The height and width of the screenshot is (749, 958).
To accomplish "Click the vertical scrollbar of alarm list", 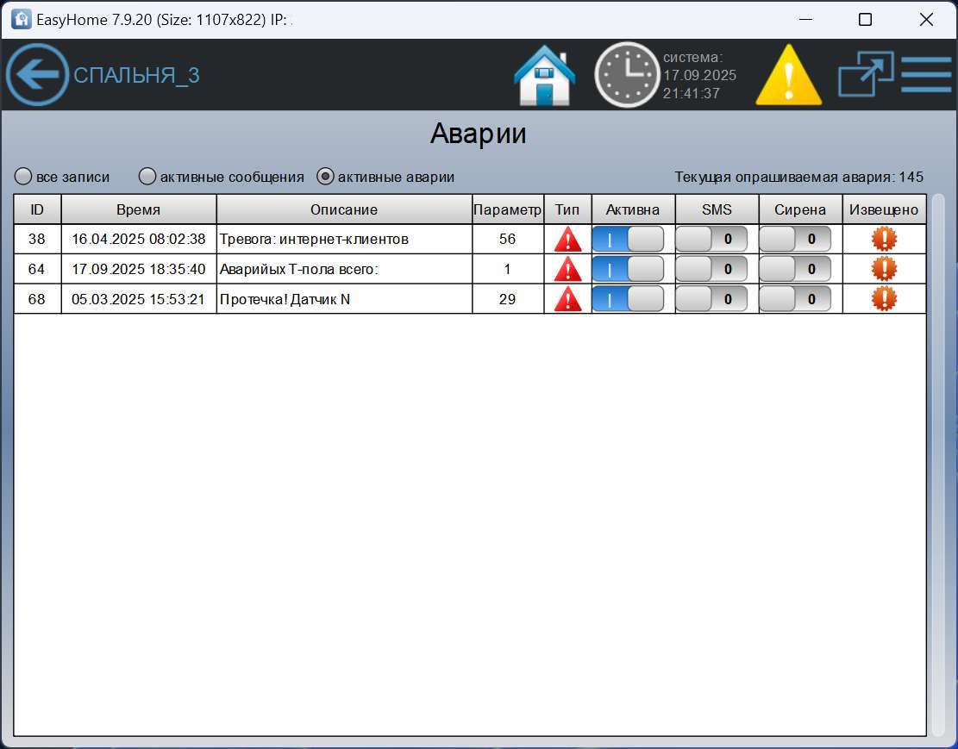I will (937, 465).
